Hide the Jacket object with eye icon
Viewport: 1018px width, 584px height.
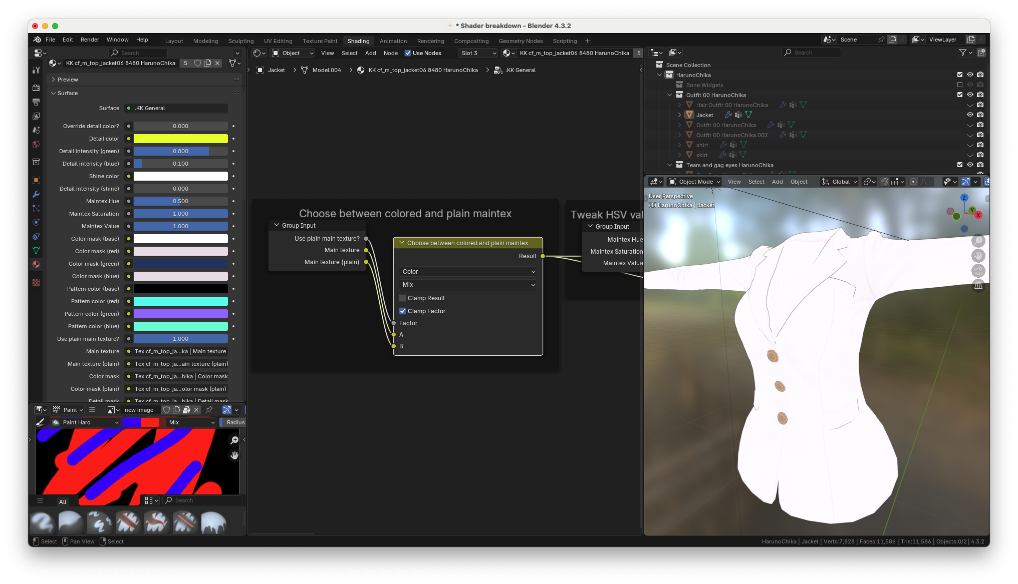[970, 115]
